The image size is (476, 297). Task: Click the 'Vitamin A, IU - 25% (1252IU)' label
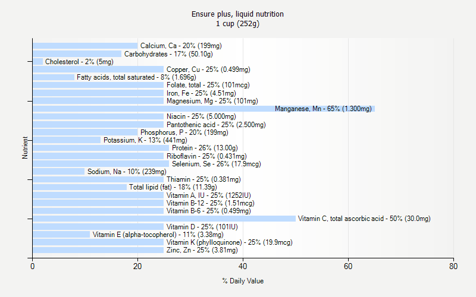(x=209, y=195)
